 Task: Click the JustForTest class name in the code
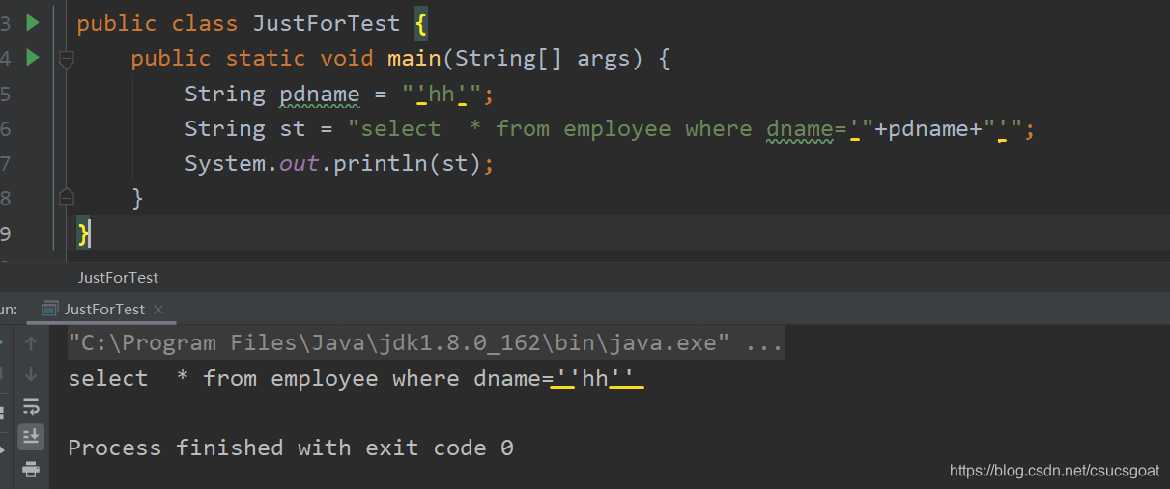pos(326,24)
